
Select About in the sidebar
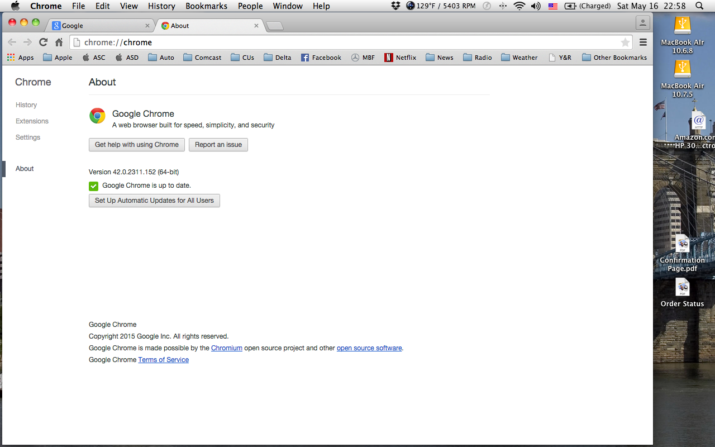(x=25, y=169)
